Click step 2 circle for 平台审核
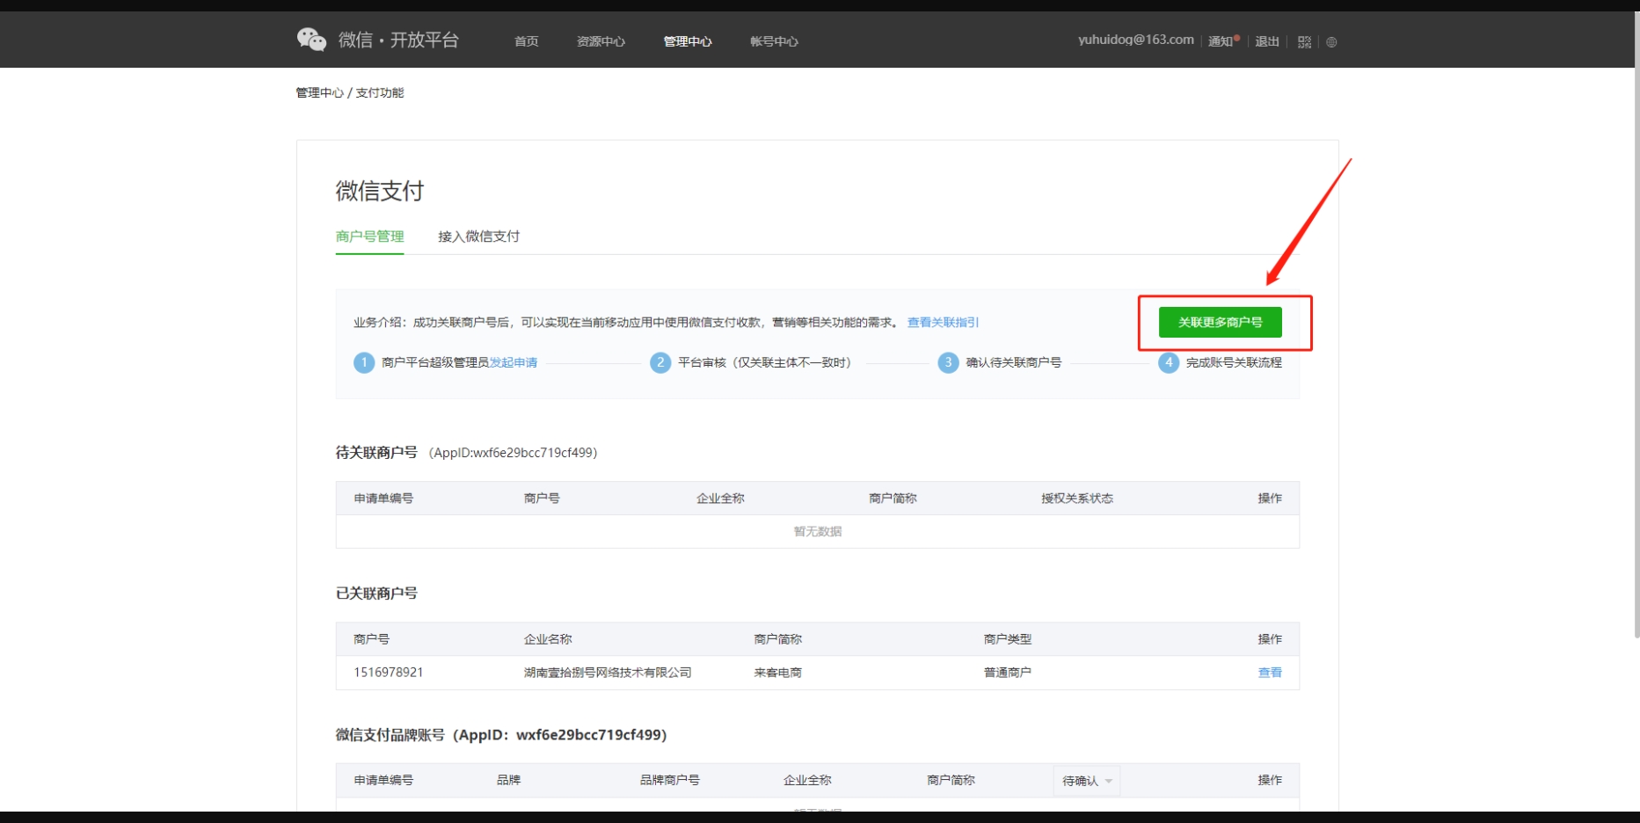This screenshot has width=1640, height=823. 660,362
